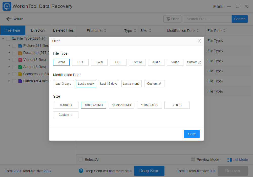Check the Picture(281 files) checkbox
The image size is (253, 177).
14,46
